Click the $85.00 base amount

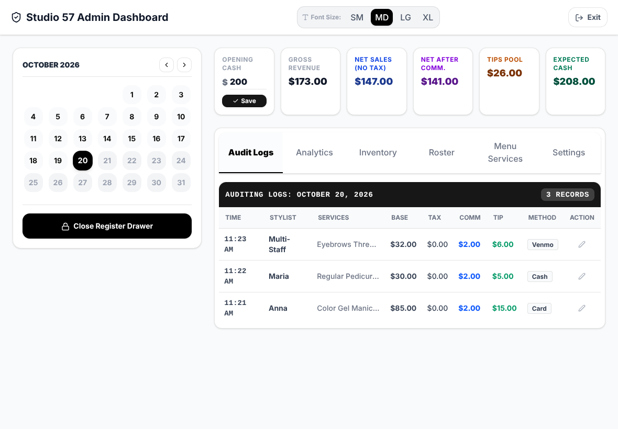[403, 308]
